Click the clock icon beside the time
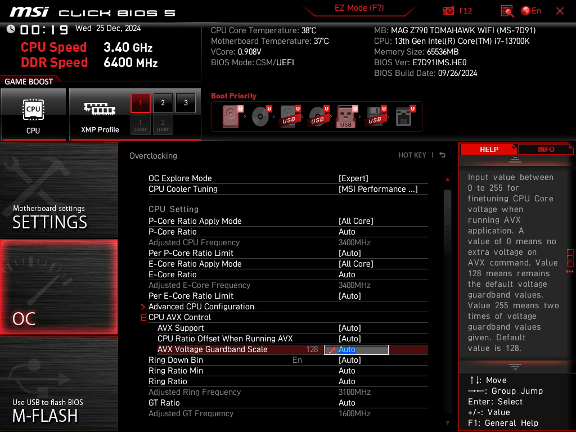This screenshot has height=432, width=576. pos(11,29)
